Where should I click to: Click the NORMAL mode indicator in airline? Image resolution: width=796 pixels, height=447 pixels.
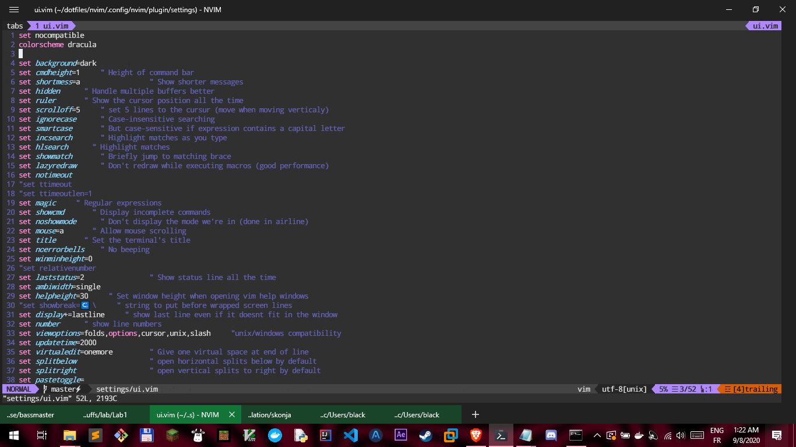(x=17, y=389)
